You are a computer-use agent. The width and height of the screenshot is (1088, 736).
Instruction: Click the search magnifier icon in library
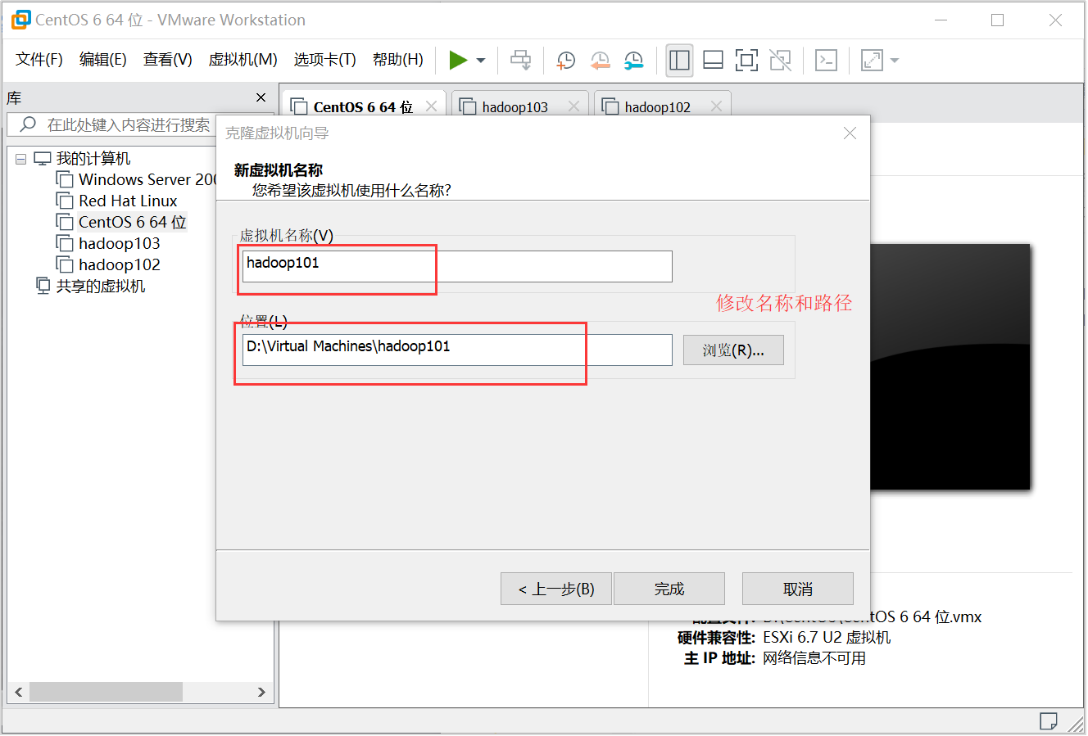click(x=28, y=124)
